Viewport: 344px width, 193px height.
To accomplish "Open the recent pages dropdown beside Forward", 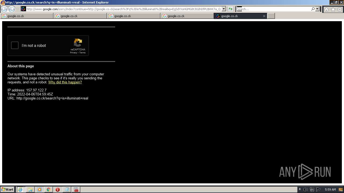I will (17, 9).
